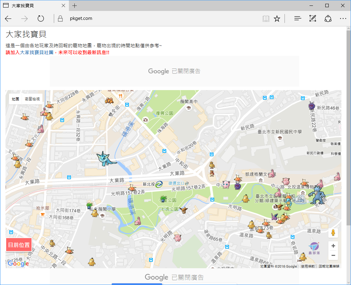Click the browser forward arrow
This screenshot has height=285, width=351.
click(24, 18)
